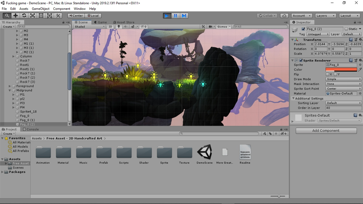Save search to favorites star
The height and width of the screenshot is (204, 363).
(276, 133)
